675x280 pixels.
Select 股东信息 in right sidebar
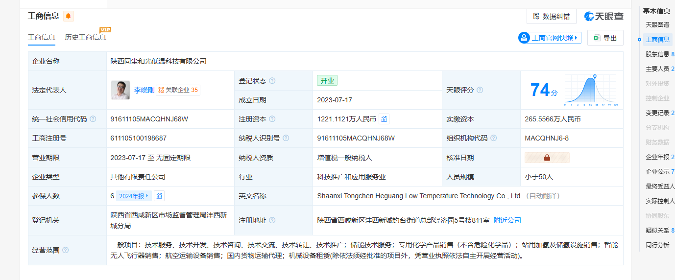coord(657,54)
